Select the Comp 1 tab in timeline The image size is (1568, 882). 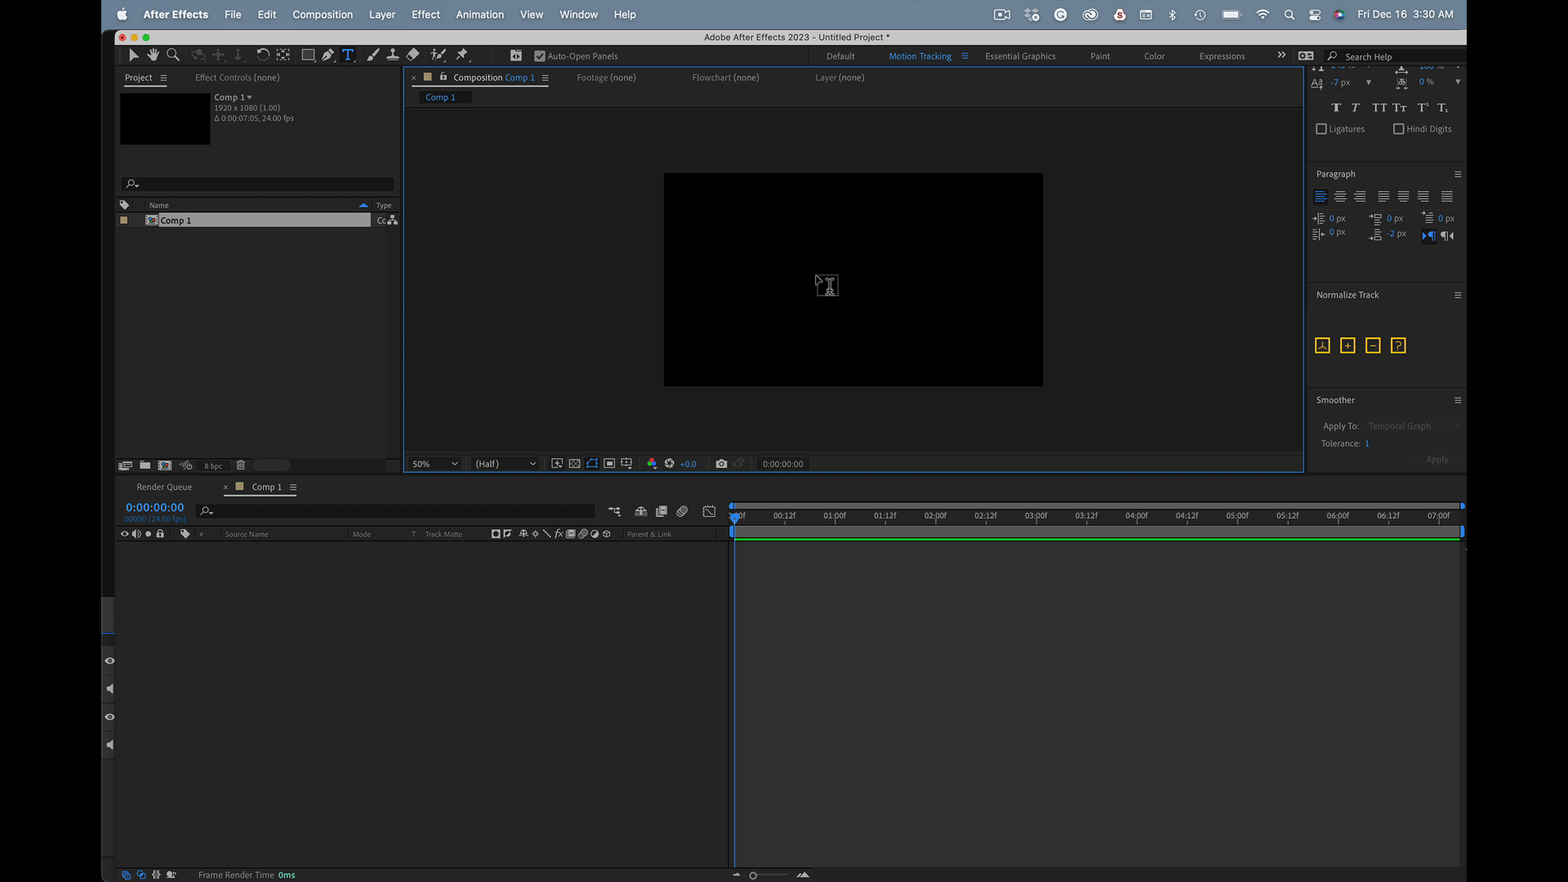[266, 487]
